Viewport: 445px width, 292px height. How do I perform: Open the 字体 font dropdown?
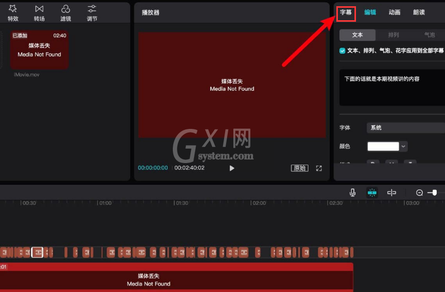coord(406,128)
